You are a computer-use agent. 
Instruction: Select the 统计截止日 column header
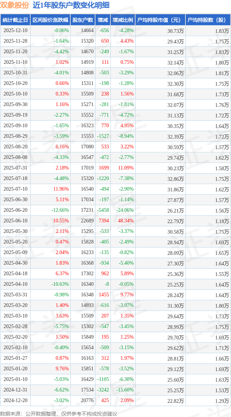click(15, 20)
